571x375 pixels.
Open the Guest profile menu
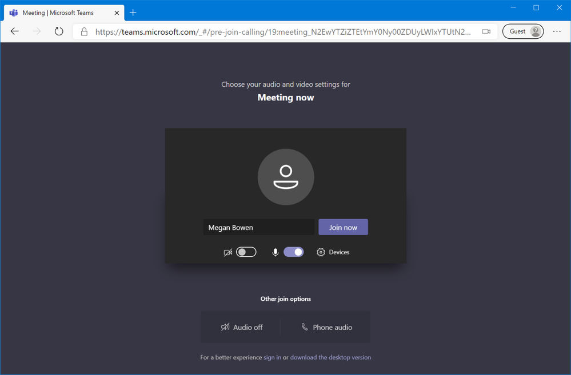coord(523,32)
